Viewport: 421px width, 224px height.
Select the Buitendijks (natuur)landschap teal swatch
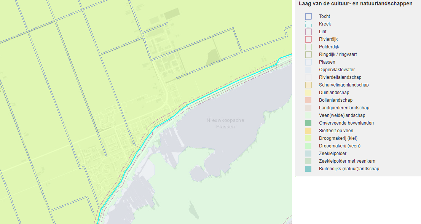(308, 169)
